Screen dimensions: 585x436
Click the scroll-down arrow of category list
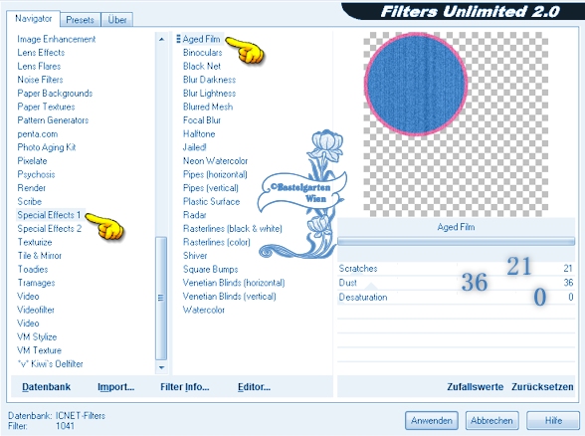[161, 367]
